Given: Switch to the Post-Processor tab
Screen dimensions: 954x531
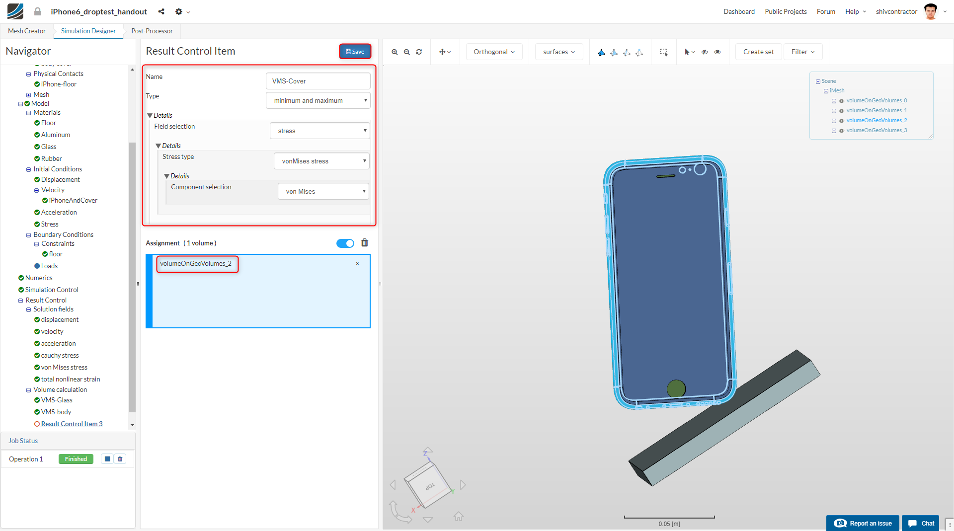Looking at the screenshot, I should 152,31.
